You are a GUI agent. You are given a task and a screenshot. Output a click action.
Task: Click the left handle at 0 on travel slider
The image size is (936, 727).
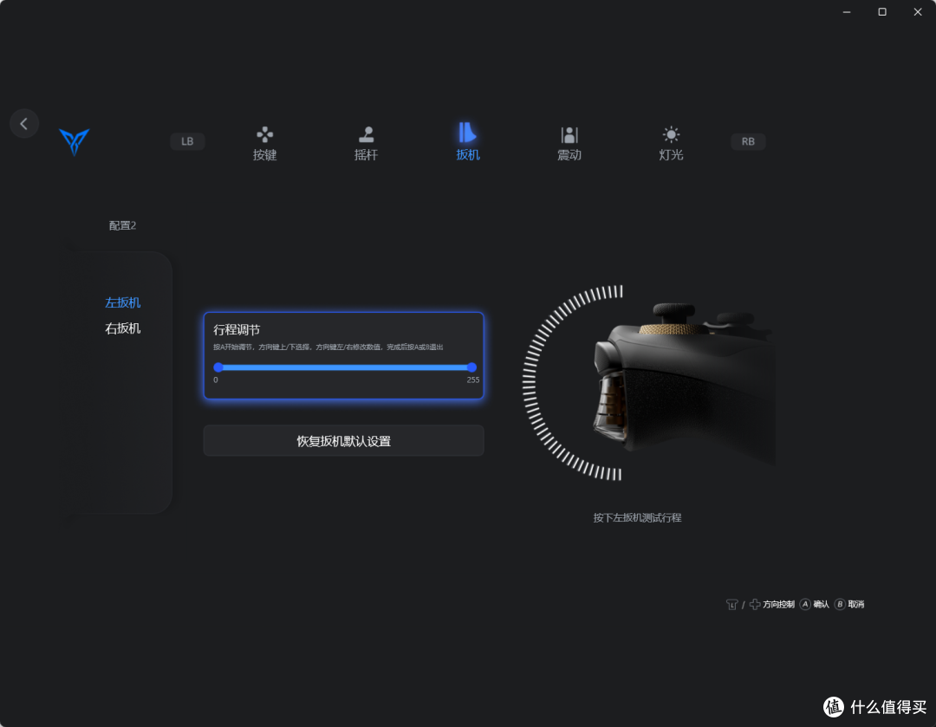[x=218, y=367]
